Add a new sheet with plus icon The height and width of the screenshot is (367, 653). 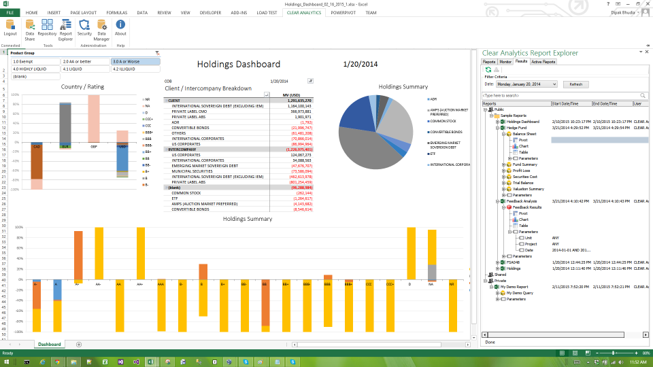[x=79, y=345]
